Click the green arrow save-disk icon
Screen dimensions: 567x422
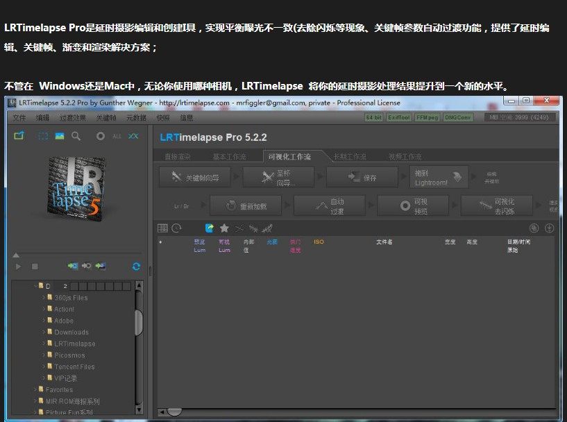[100, 266]
